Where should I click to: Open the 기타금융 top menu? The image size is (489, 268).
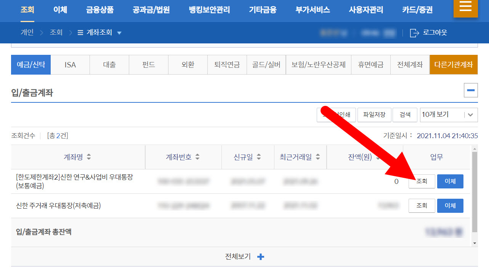(x=263, y=10)
